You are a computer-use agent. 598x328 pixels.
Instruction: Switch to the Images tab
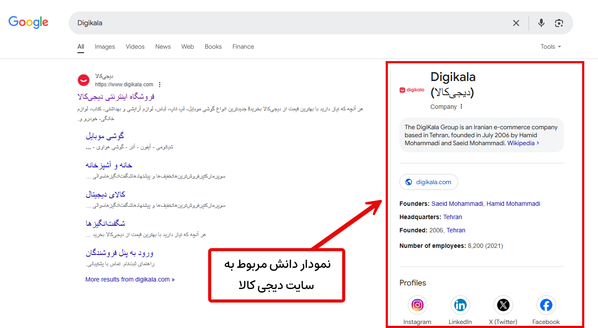pyautogui.click(x=105, y=46)
